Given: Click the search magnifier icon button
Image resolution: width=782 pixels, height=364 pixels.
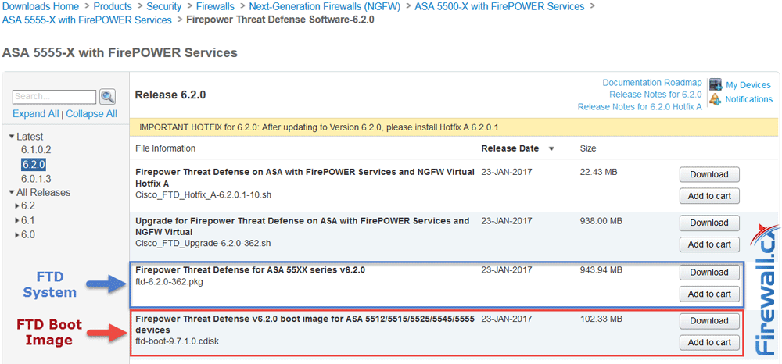Looking at the screenshot, I should (108, 96).
